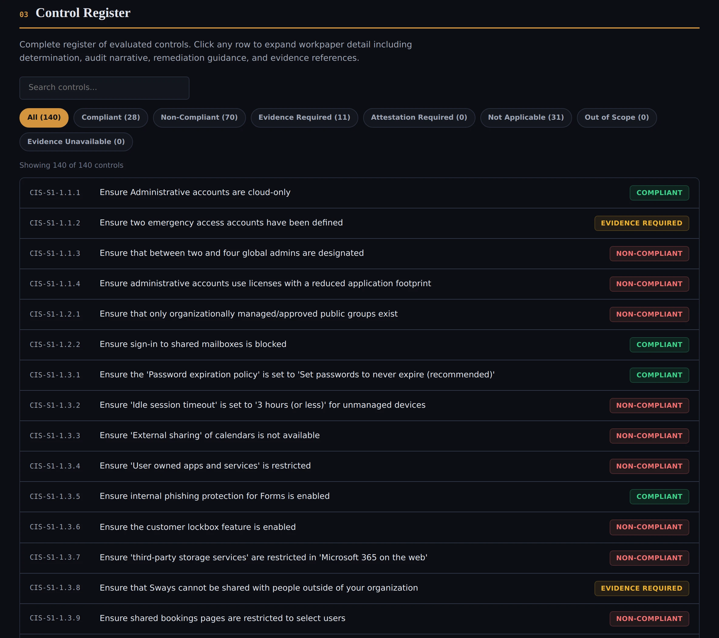The image size is (719, 638).
Task: Click the COMPLIANT badge on CIS-S1-1.3.1
Action: point(659,375)
